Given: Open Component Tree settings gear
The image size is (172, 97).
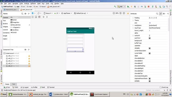Looking at the screenshot, I should (x=26, y=50).
